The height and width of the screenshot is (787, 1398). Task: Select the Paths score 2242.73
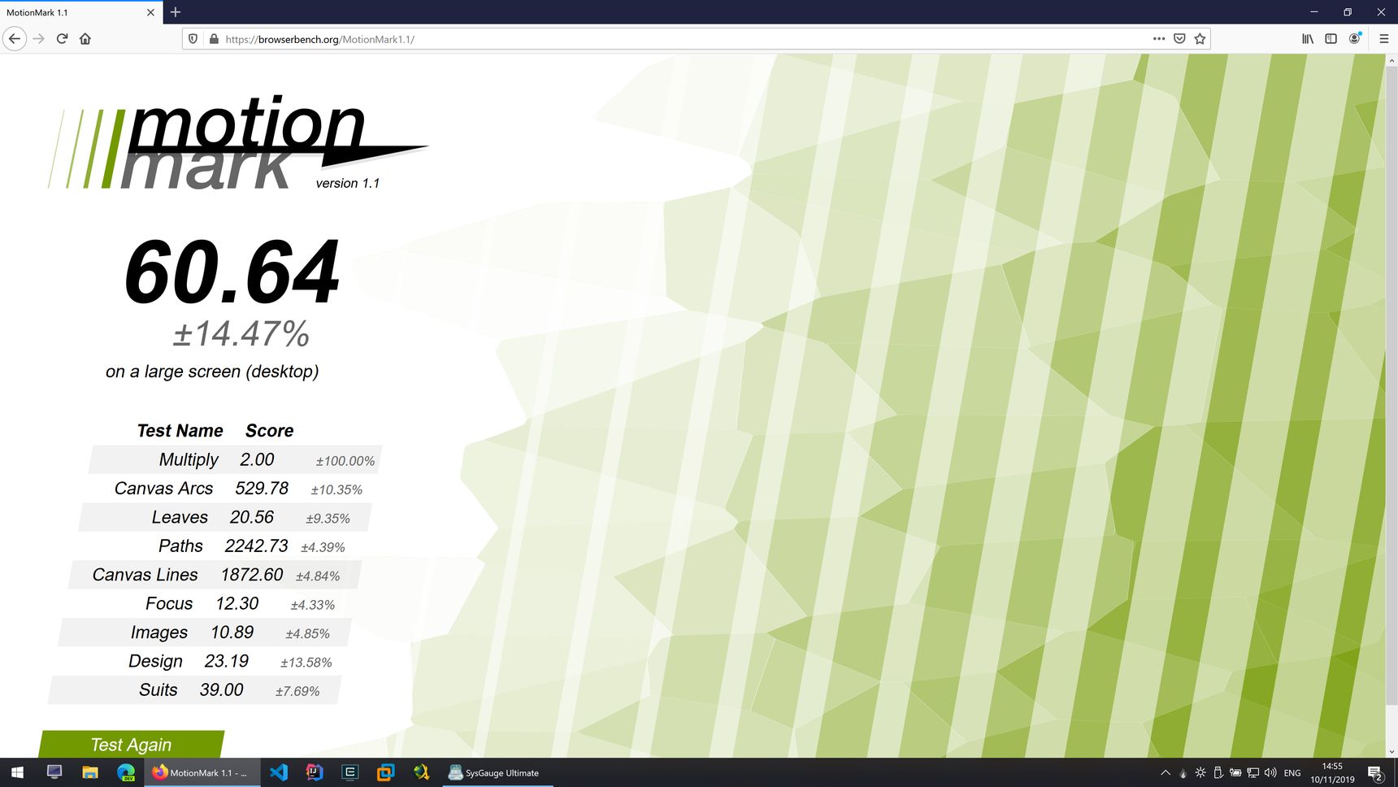256,546
